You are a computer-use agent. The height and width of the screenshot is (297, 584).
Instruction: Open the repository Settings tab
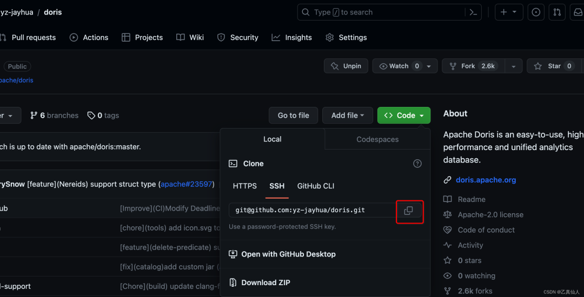[346, 38]
